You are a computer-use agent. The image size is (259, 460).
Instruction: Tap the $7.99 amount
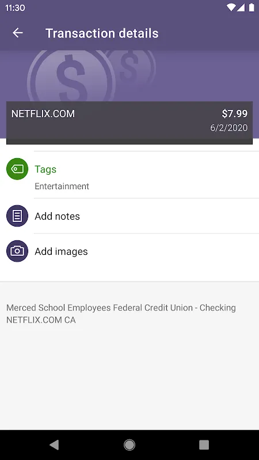pos(235,114)
